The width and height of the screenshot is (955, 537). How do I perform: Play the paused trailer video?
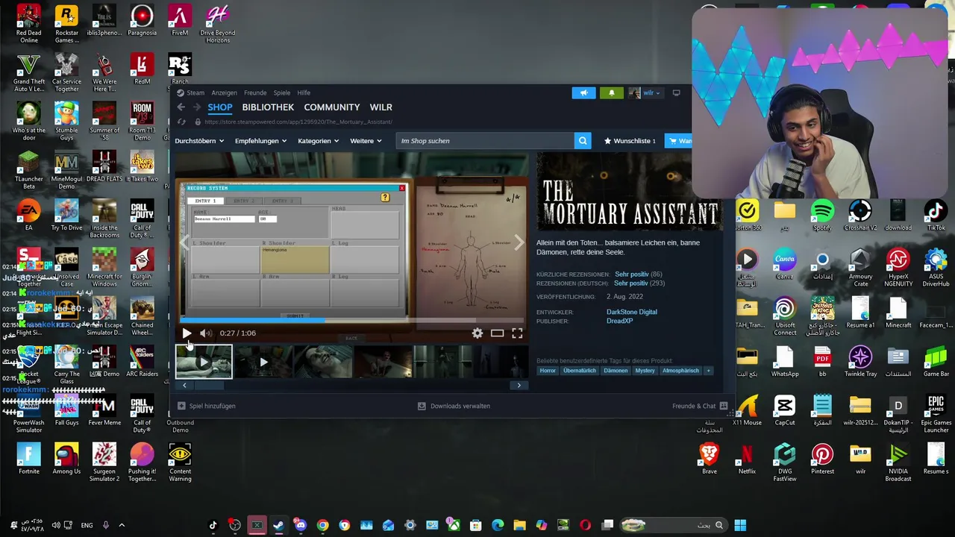click(x=187, y=333)
